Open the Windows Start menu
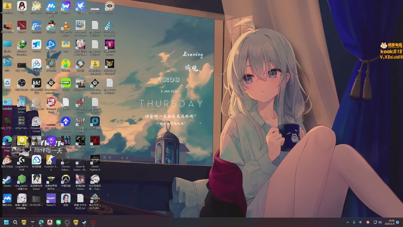 click(7, 222)
